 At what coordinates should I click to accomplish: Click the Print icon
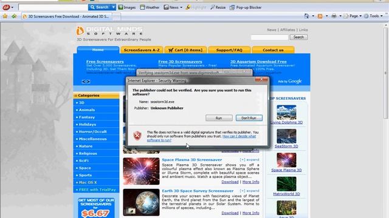[334, 16]
